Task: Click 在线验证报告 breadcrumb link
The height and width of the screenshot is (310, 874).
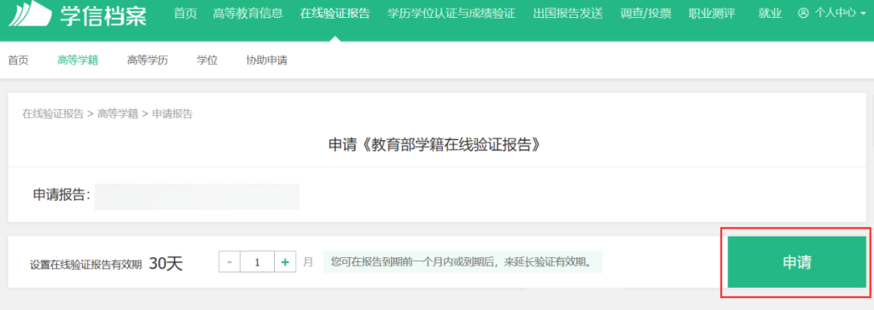Action: 52,114
